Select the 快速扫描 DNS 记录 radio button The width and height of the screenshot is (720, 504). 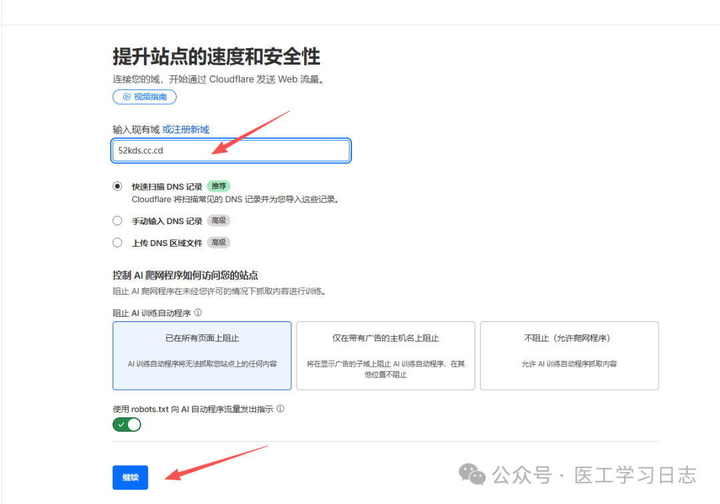[x=117, y=186]
